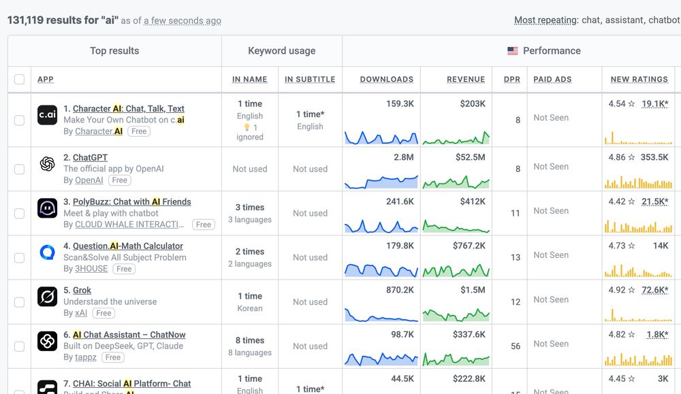Visit the CLOUD WHALE INTERACTI... developer link

click(129, 225)
